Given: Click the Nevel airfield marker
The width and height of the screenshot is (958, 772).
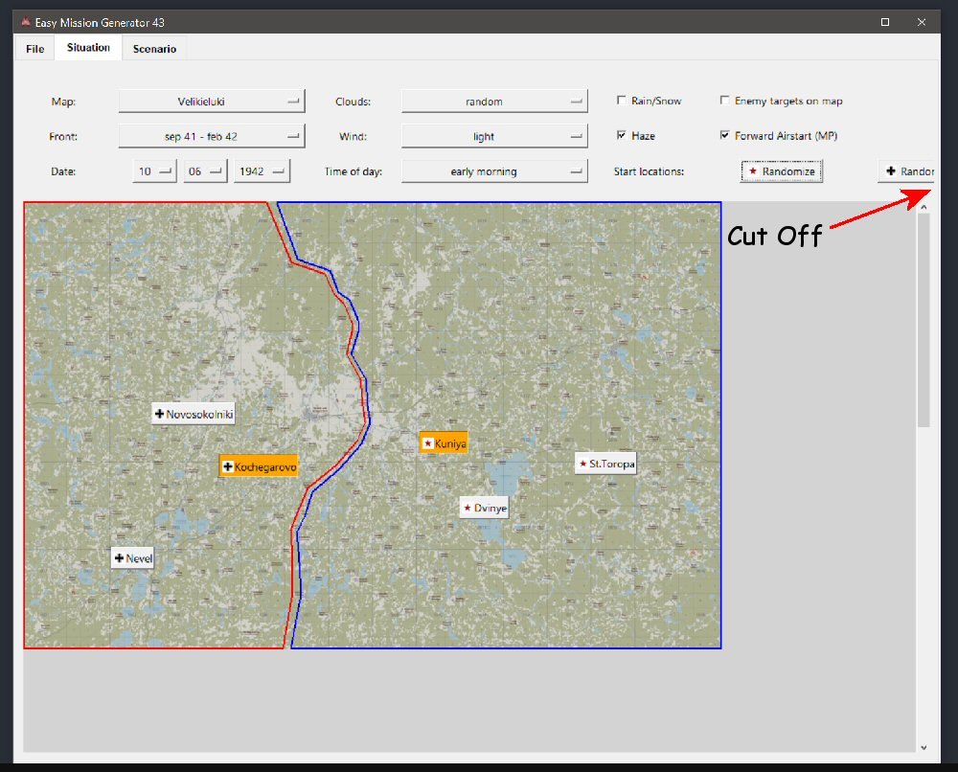Looking at the screenshot, I should 132,558.
